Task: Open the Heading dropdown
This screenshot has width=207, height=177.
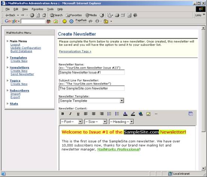Action: click(x=132, y=121)
